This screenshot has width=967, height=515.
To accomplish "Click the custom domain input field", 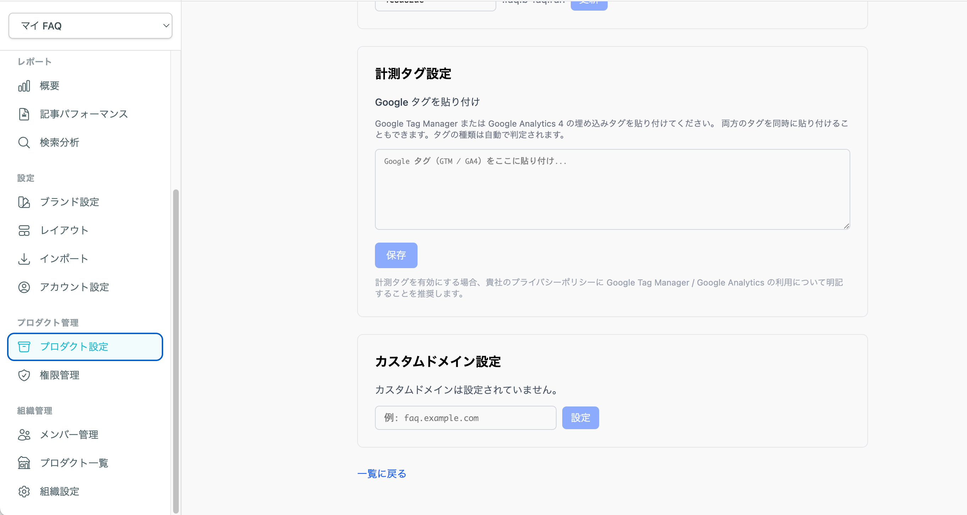I will tap(465, 418).
